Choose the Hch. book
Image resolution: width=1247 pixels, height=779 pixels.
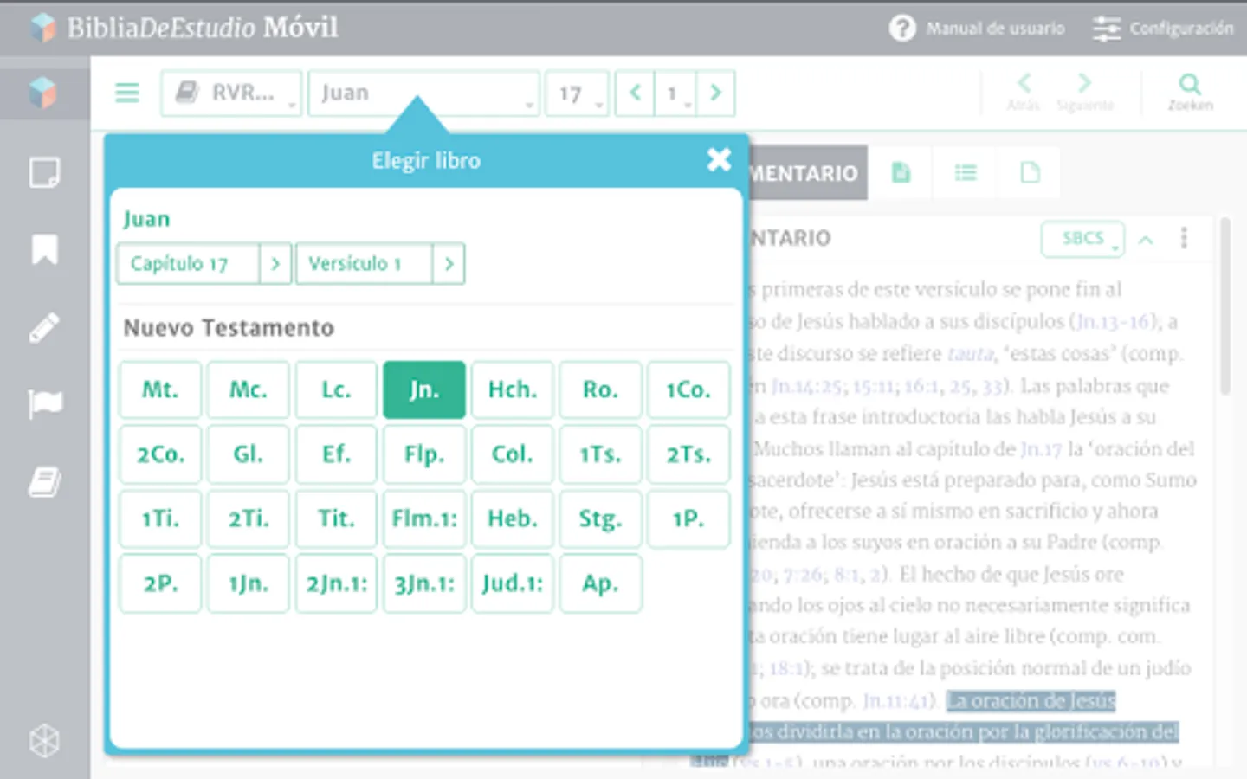(x=513, y=389)
